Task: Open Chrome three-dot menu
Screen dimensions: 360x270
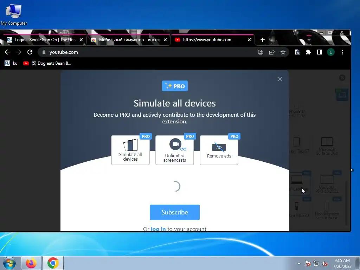Action: (342, 52)
